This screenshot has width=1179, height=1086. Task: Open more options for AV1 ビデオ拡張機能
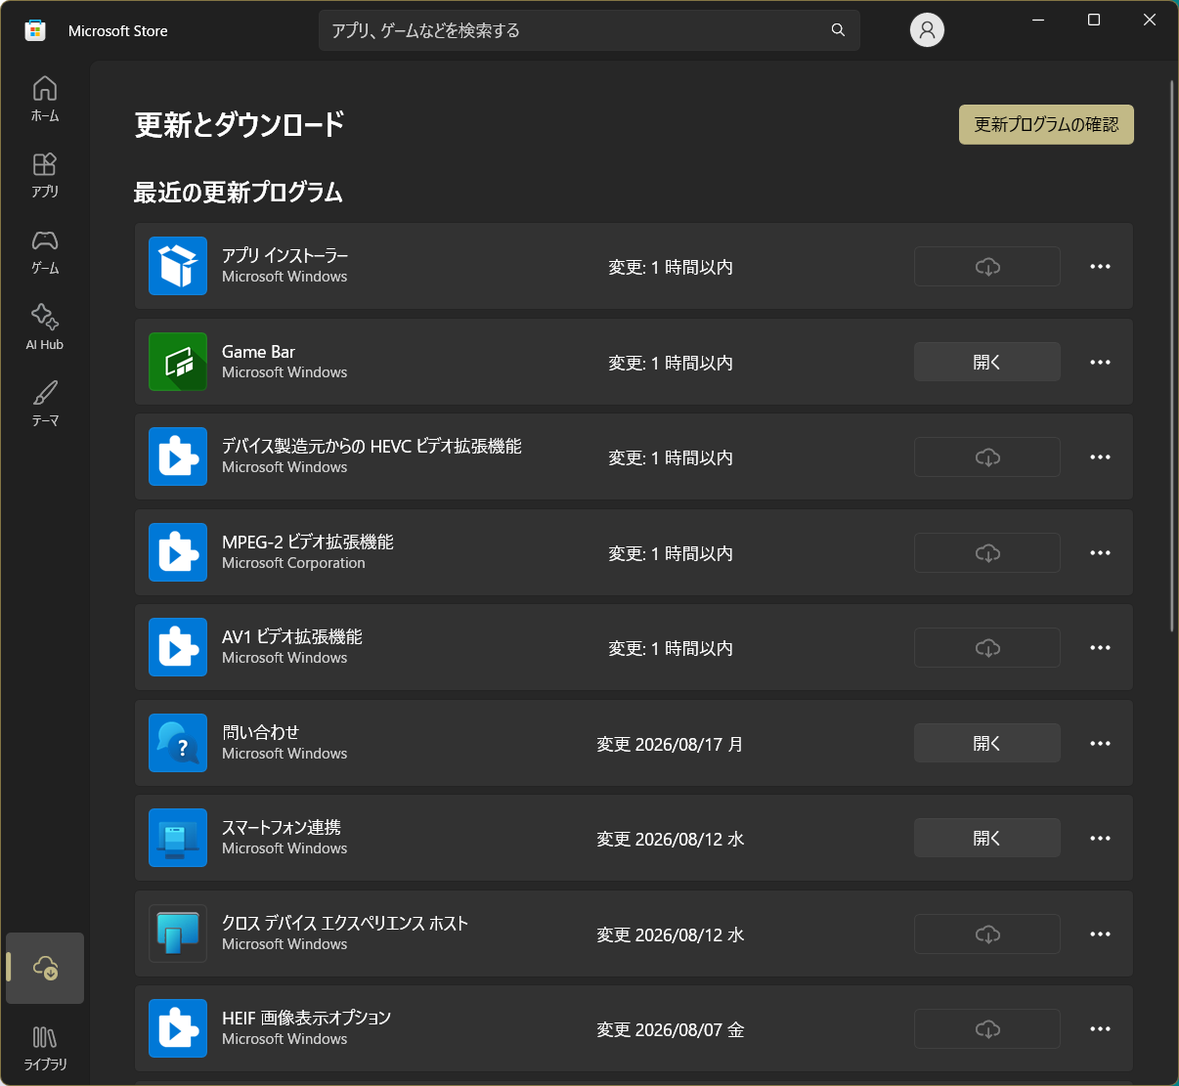tap(1100, 647)
